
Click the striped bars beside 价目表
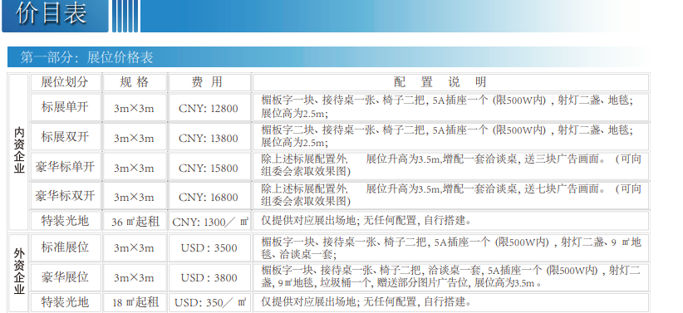(125, 16)
